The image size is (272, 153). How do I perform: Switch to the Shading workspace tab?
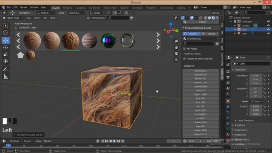coord(124,8)
